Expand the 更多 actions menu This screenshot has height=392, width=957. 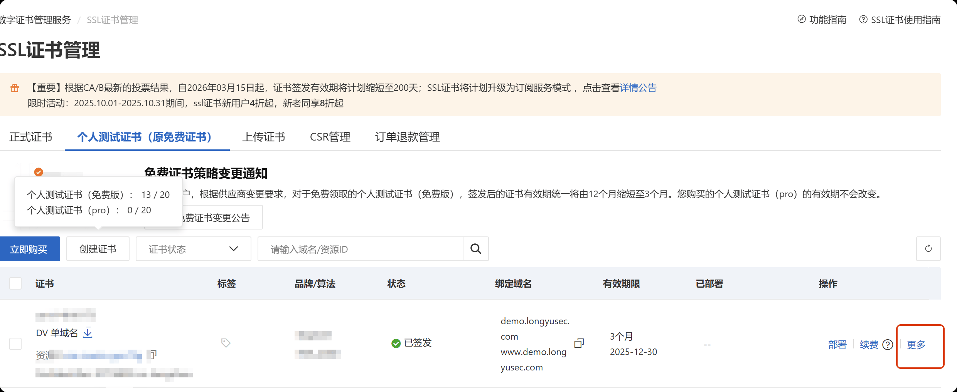pos(916,345)
